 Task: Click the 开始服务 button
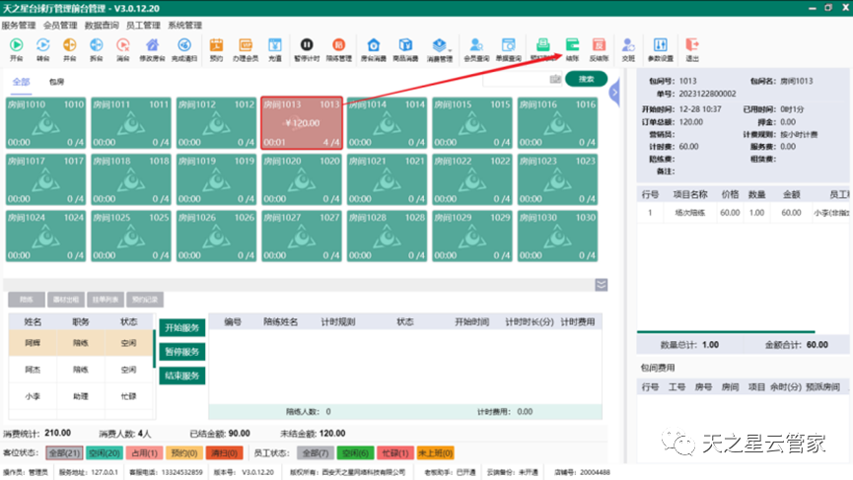click(181, 327)
